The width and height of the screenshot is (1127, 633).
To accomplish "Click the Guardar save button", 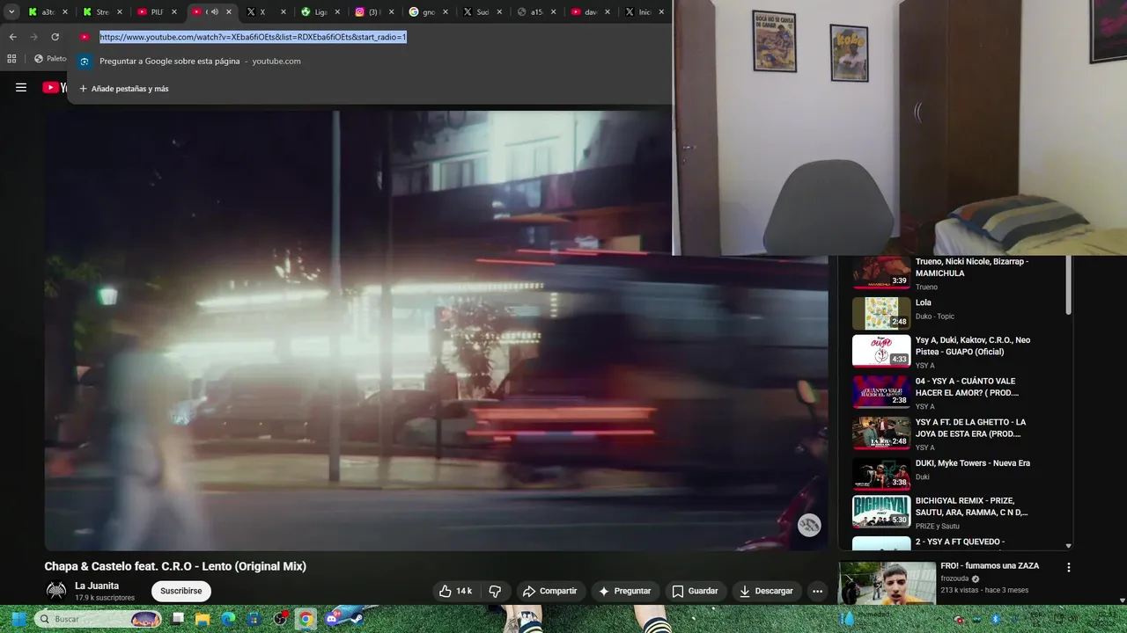I will click(695, 591).
